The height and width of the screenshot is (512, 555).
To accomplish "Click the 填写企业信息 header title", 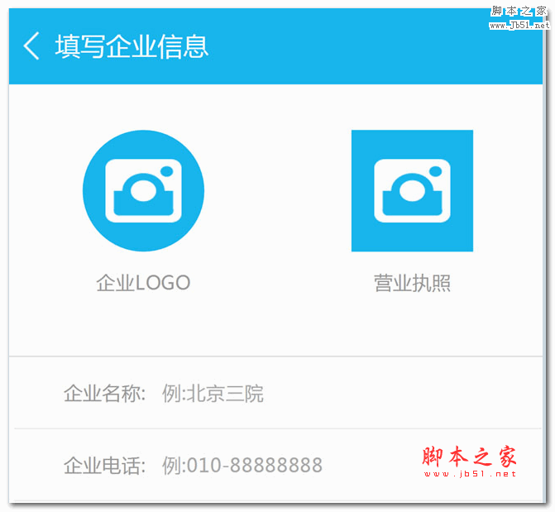I will pyautogui.click(x=132, y=46).
